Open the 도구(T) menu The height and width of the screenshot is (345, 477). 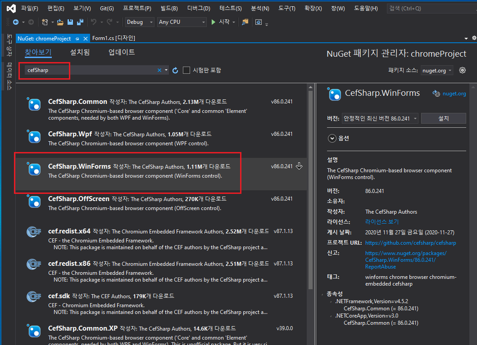(x=287, y=8)
